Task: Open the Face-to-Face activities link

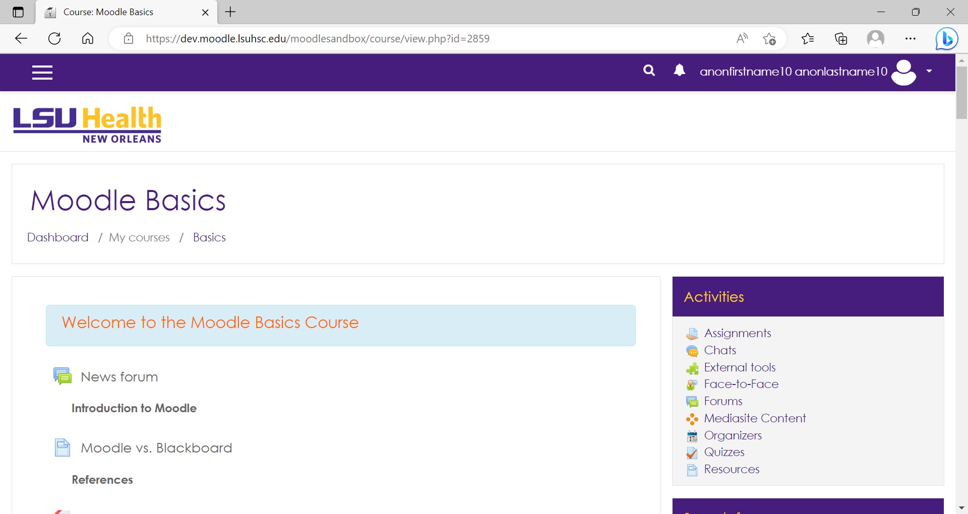Action: click(741, 384)
